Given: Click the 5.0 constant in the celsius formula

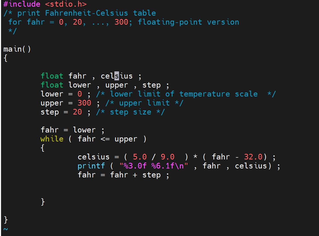Looking at the screenshot, I should [x=140, y=157].
